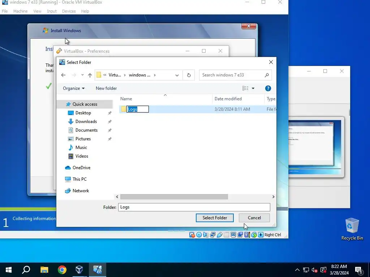
Task: Select Pictures in navigation pane
Action: point(83,139)
